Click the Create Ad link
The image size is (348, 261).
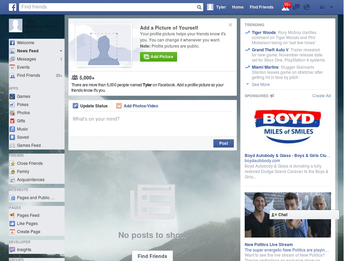coord(321,95)
